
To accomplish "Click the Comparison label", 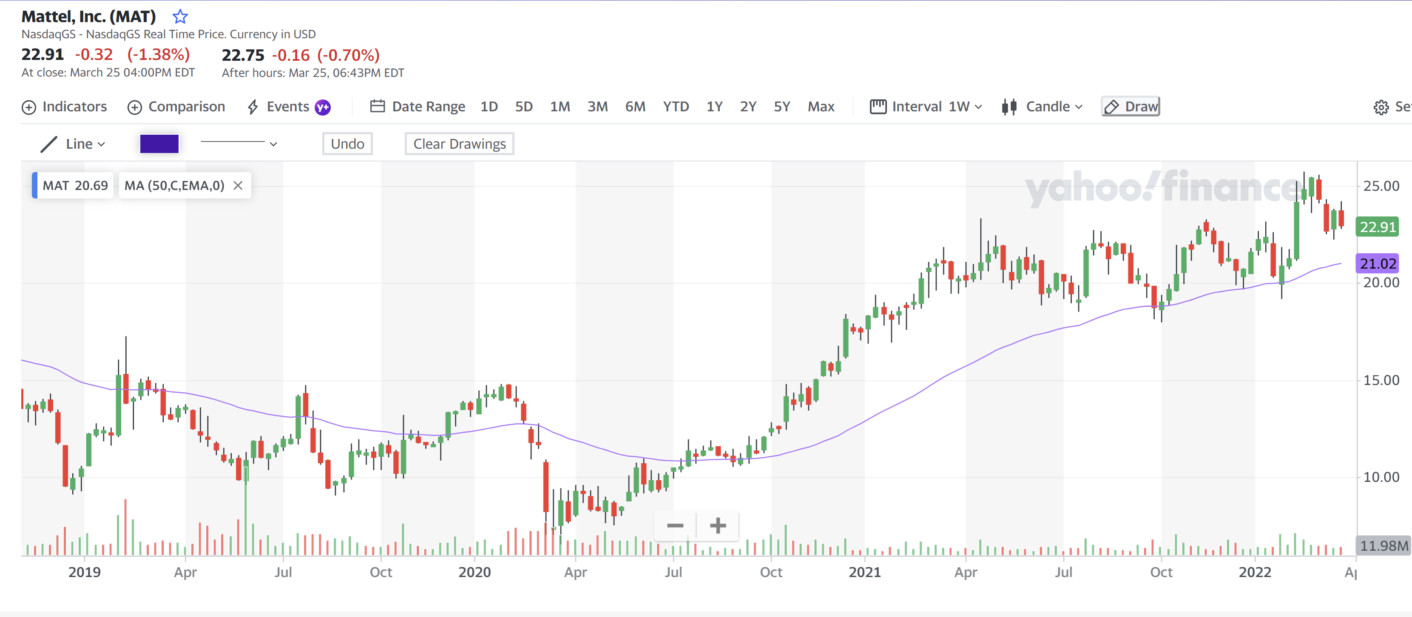I will point(186,107).
